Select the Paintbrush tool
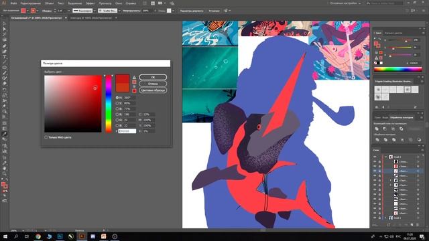 5,73
